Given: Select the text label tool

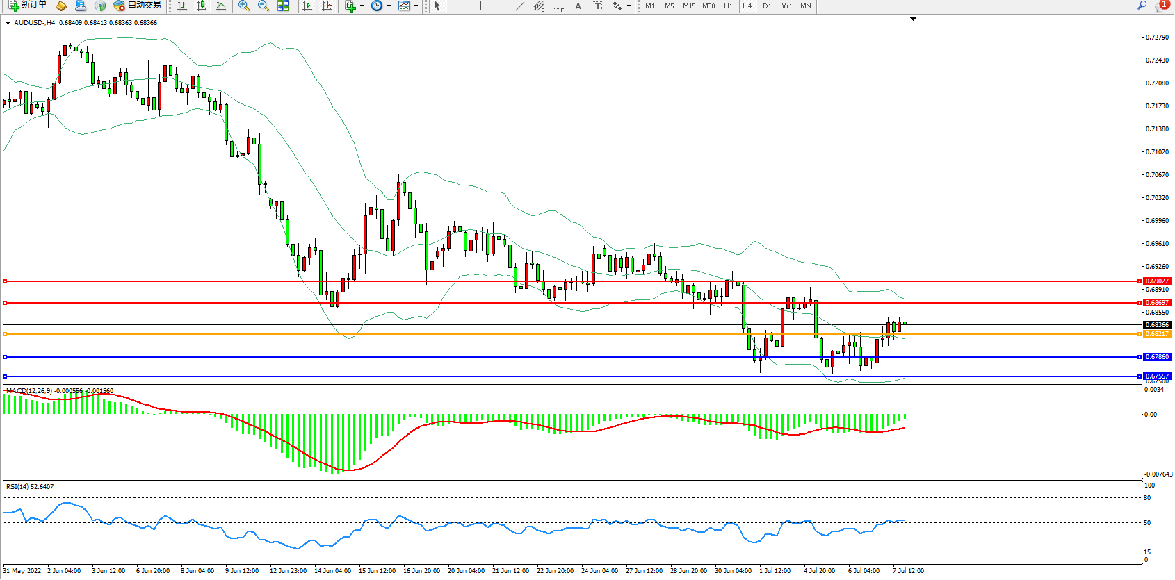Looking at the screenshot, I should (578, 6).
